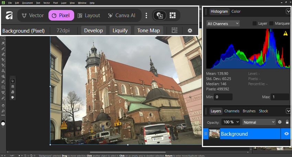Open layer gear settings in Layers panel
The image size is (292, 157).
pos(280,122)
